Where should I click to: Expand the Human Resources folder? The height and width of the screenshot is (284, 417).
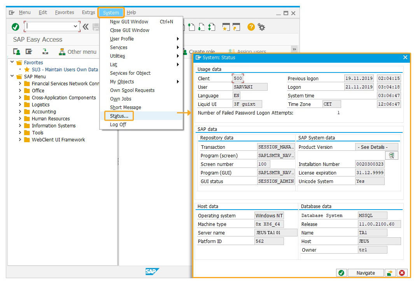(x=20, y=118)
